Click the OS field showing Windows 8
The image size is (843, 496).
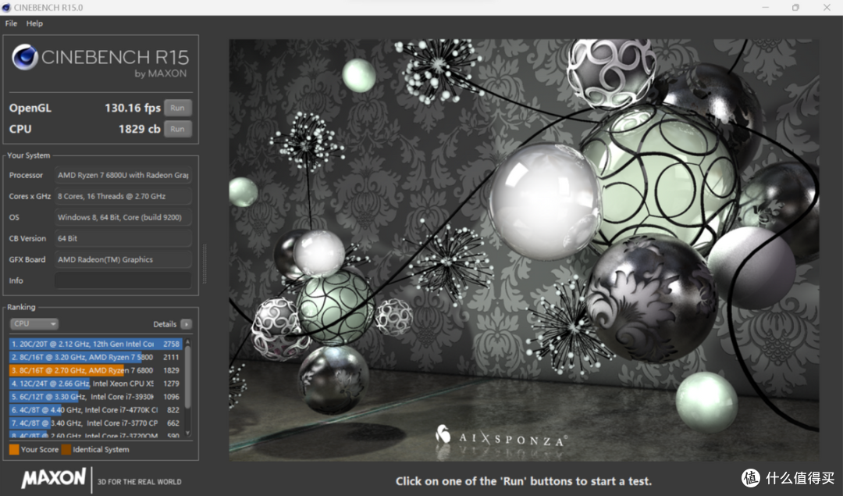point(123,217)
